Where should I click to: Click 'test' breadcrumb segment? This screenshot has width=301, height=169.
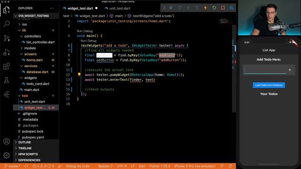tap(66, 16)
